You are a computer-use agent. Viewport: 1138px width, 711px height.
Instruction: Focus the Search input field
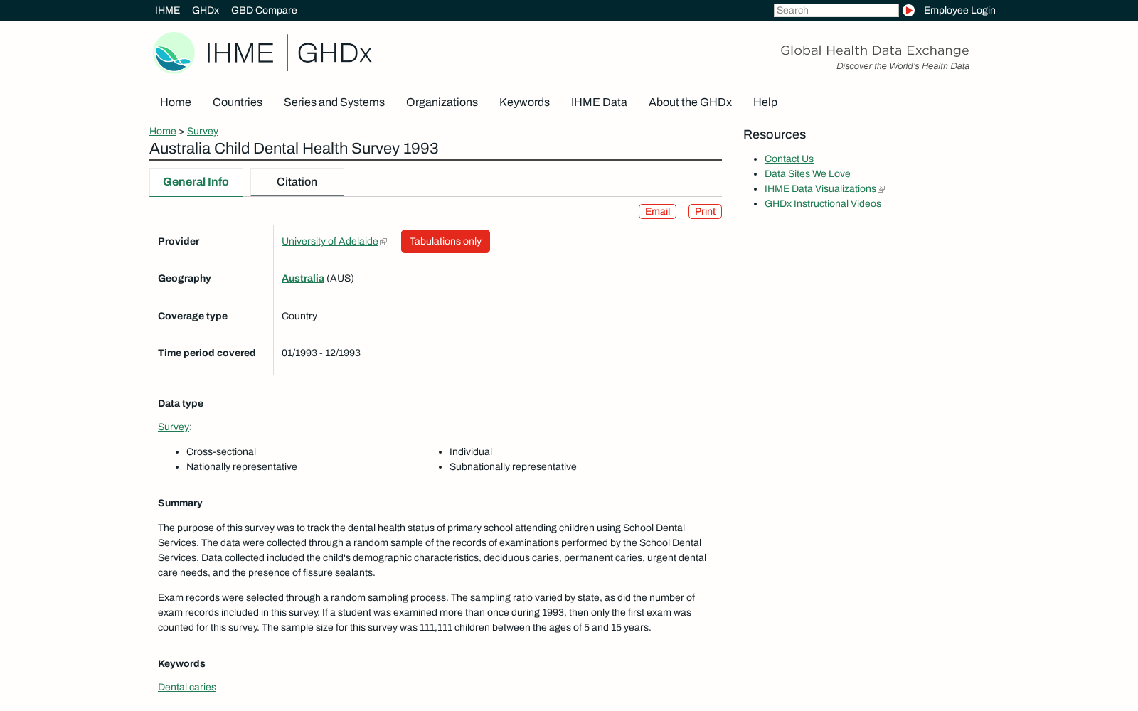point(836,10)
